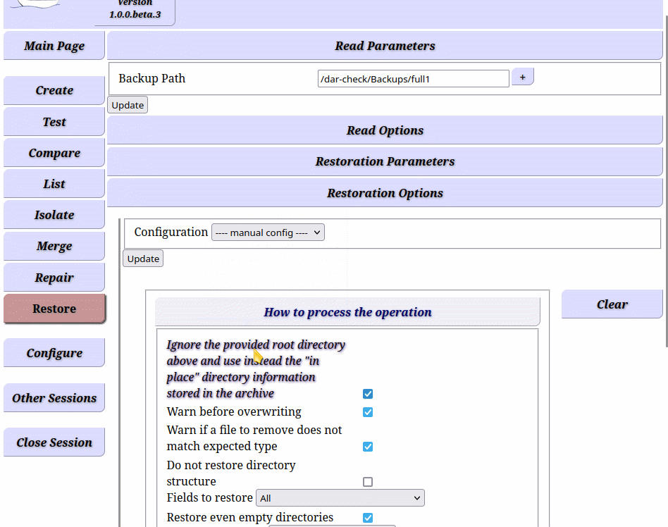Screen dimensions: 668x527
Task: Click the Clear button
Action: (x=612, y=304)
